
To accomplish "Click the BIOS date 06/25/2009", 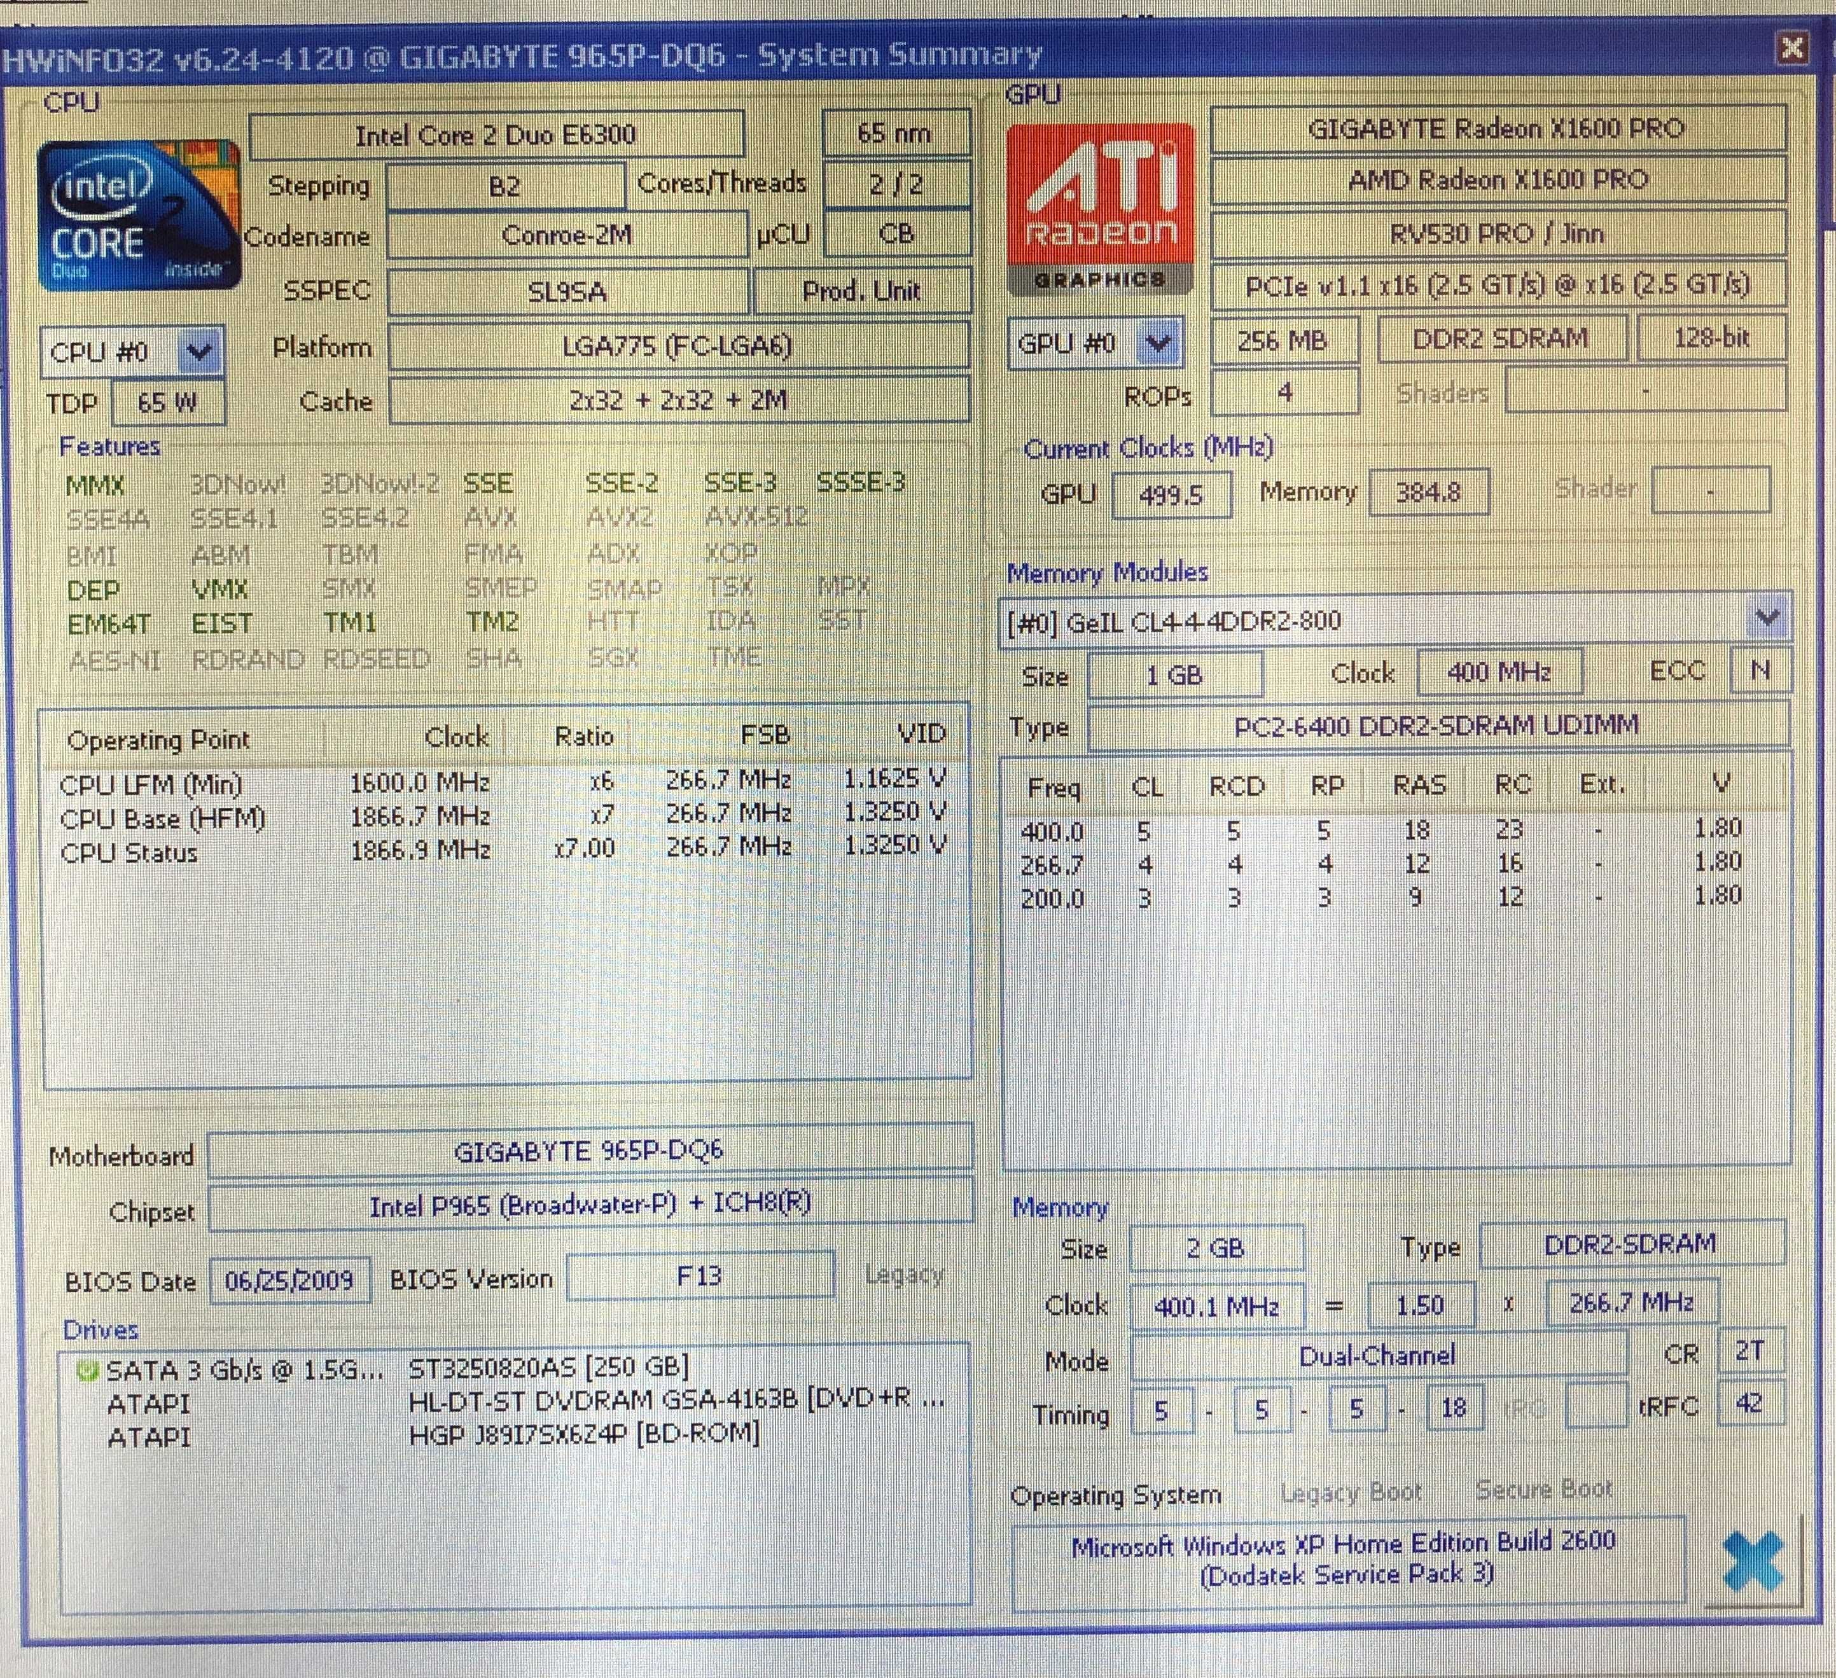I will pos(289,1281).
